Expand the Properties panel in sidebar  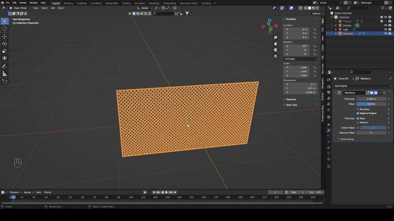point(291,99)
